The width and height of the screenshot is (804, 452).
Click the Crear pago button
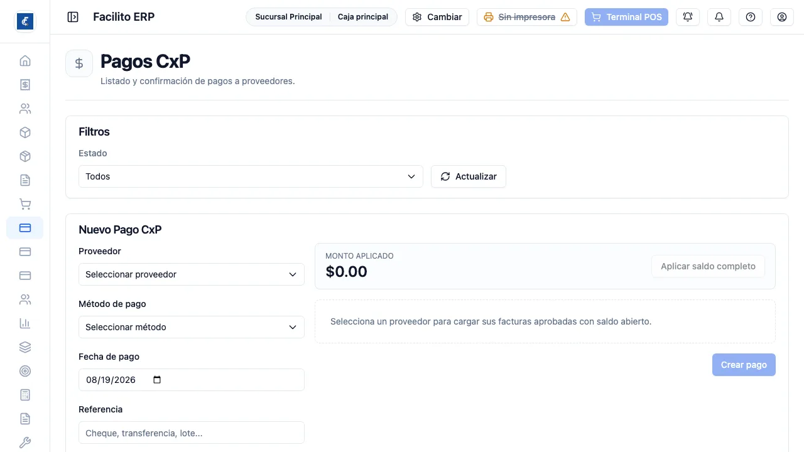pyautogui.click(x=744, y=365)
